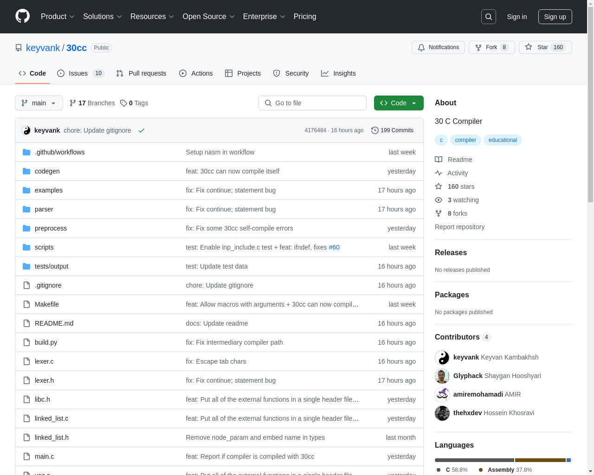594x475 pixels.
Task: Click the green check commit status icon
Action: tap(142, 130)
